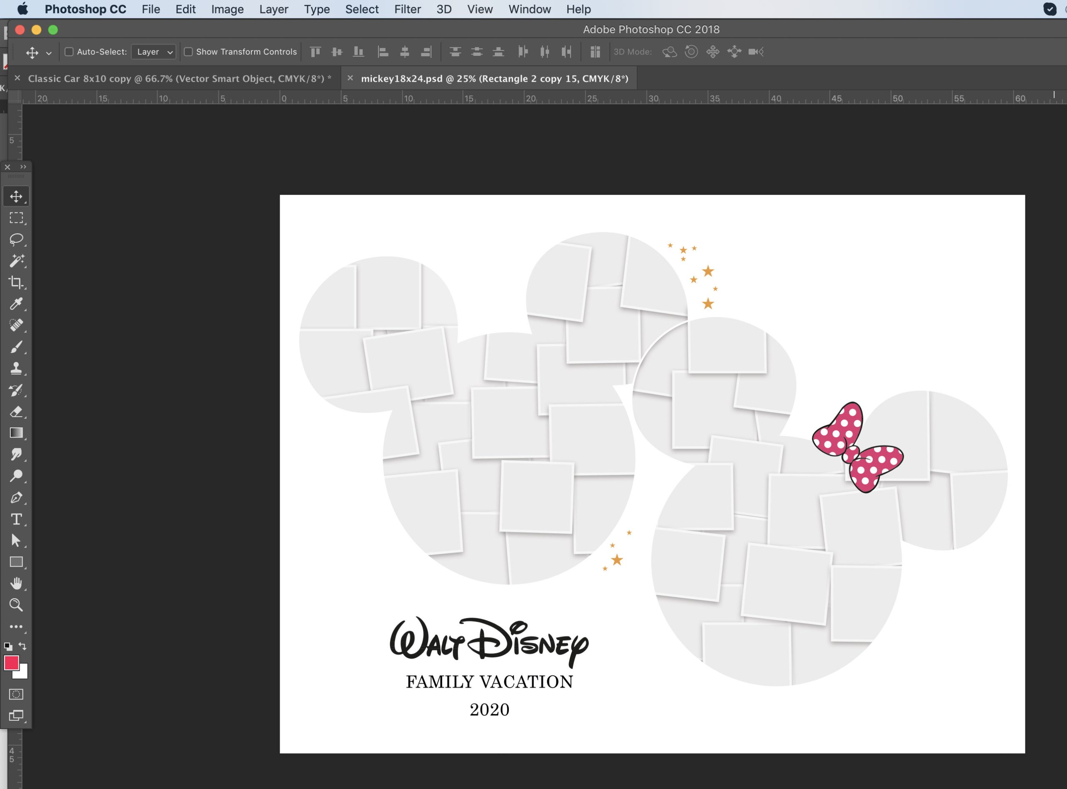Align horizontal centers of layers
Screen dimensions: 1067x789
(405, 52)
